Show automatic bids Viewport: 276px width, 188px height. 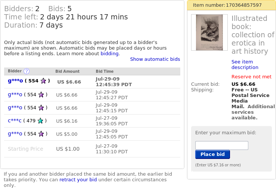(155, 59)
